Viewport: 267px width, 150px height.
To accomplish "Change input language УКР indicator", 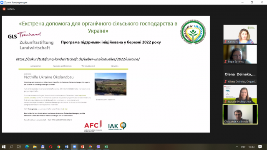I will coord(243,147).
